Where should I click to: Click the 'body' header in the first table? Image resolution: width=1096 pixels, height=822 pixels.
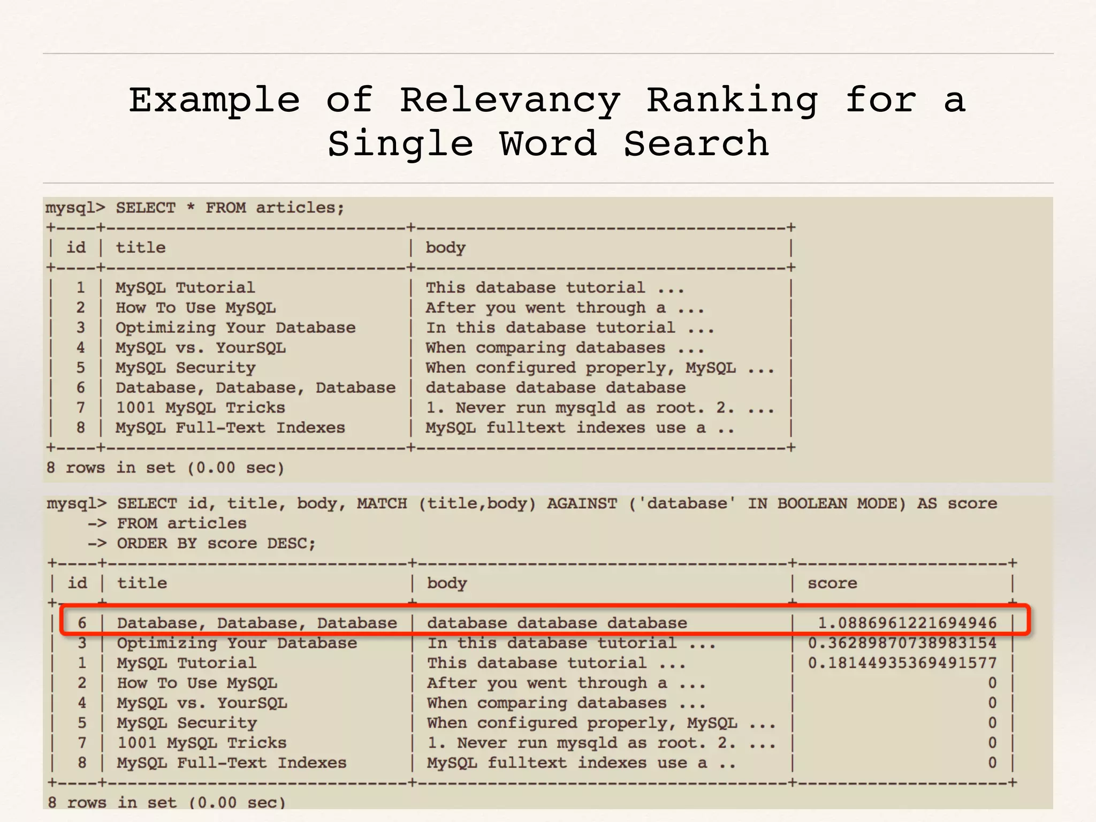click(445, 248)
